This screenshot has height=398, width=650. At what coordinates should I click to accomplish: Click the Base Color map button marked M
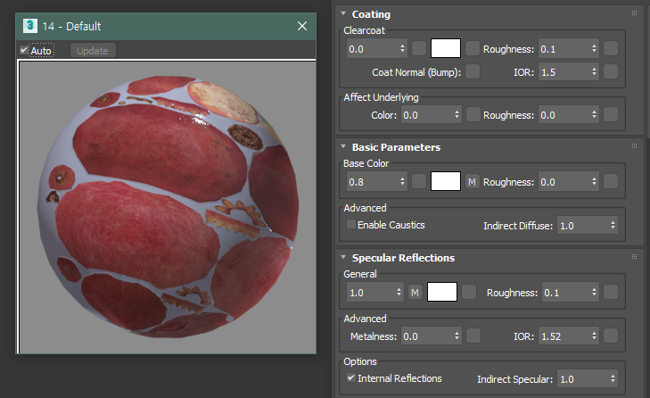(473, 182)
